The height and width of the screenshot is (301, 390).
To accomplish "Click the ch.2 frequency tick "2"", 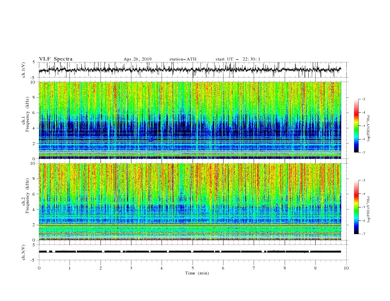I will coord(34,225).
